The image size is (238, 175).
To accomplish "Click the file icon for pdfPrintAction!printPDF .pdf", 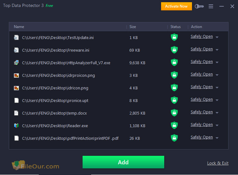I will 16,138.
